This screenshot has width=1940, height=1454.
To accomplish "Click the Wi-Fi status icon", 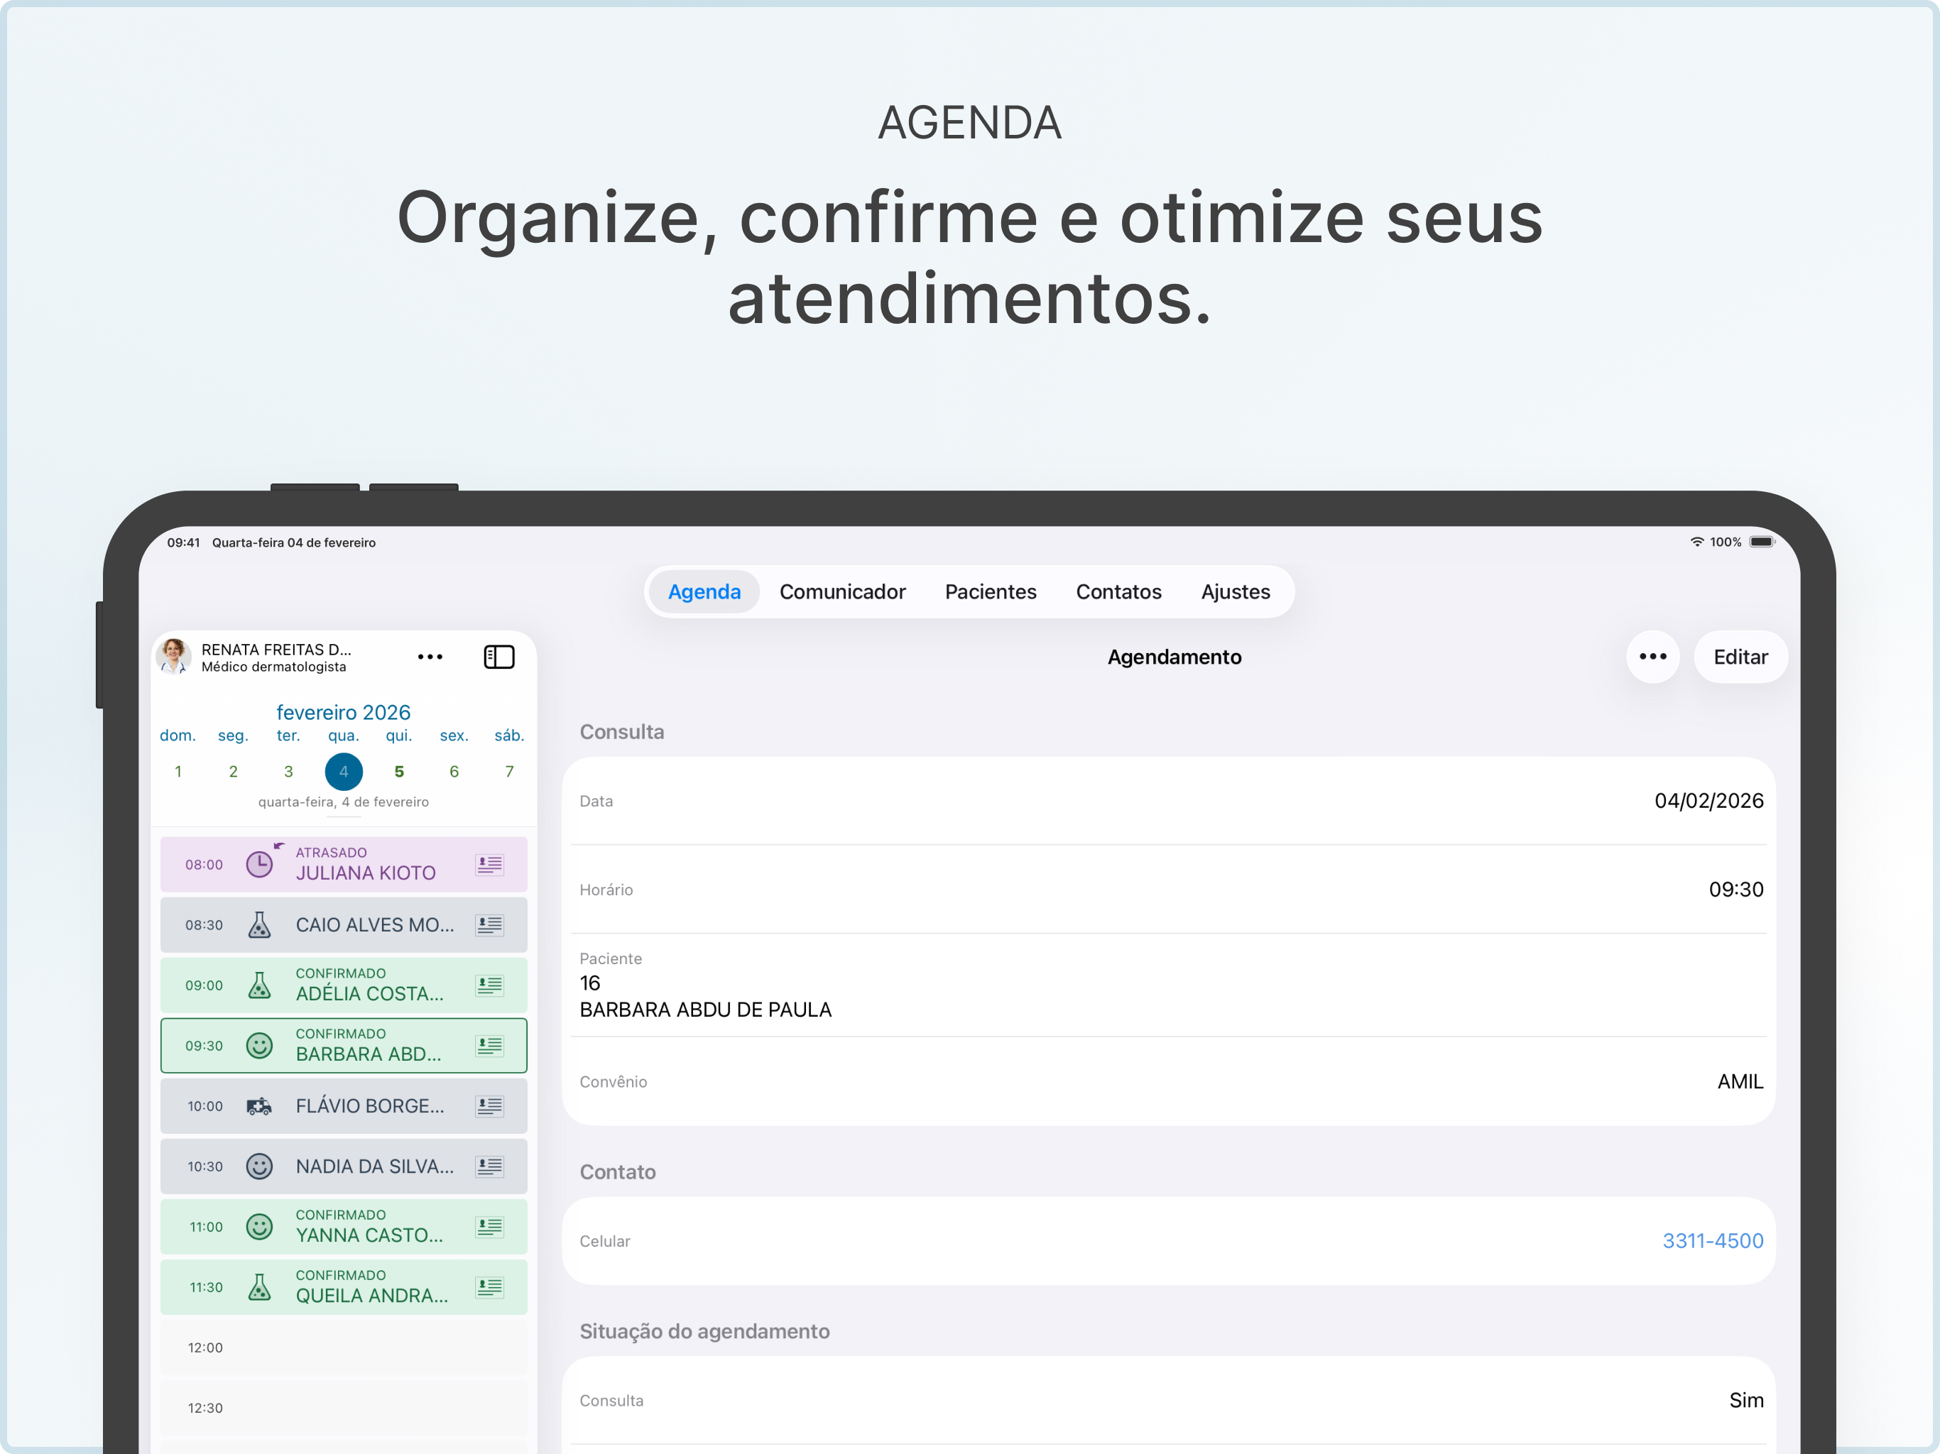I will [x=1697, y=542].
